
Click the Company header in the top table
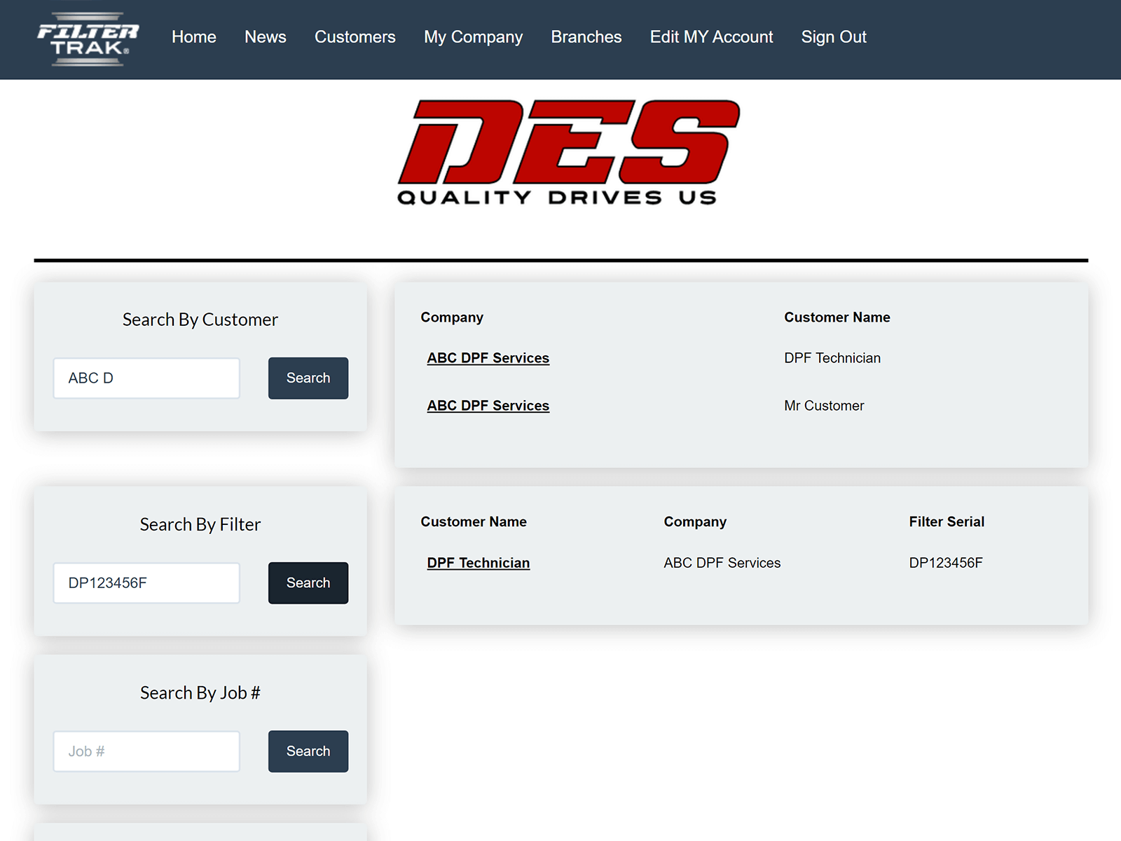[452, 317]
